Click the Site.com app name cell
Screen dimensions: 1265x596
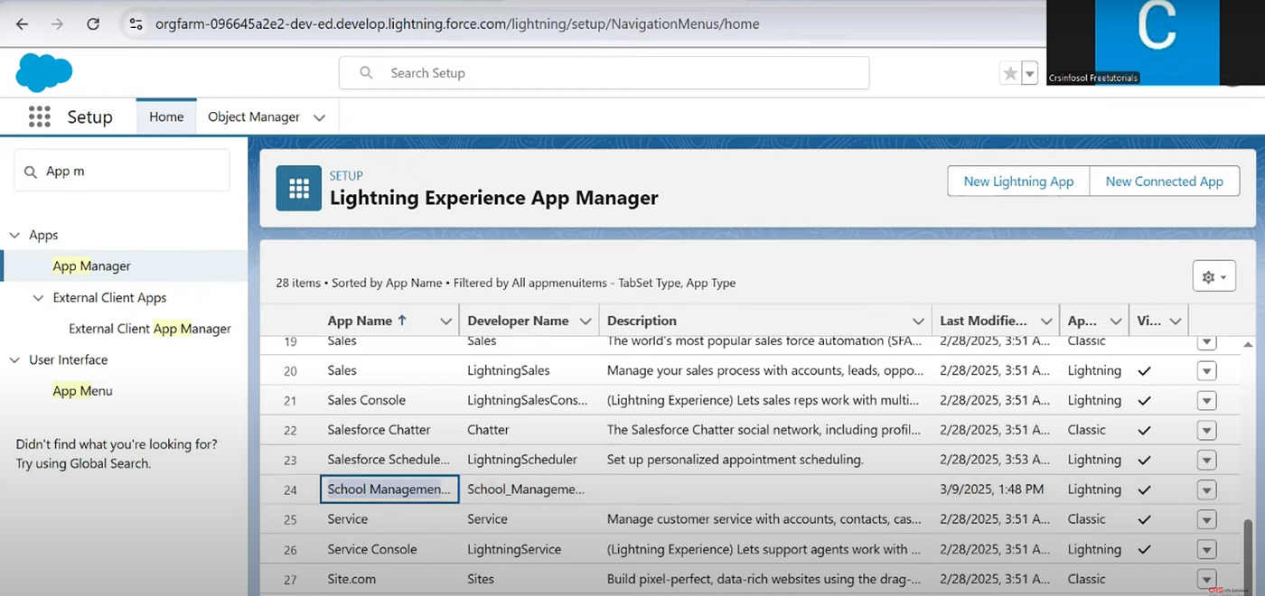point(351,579)
